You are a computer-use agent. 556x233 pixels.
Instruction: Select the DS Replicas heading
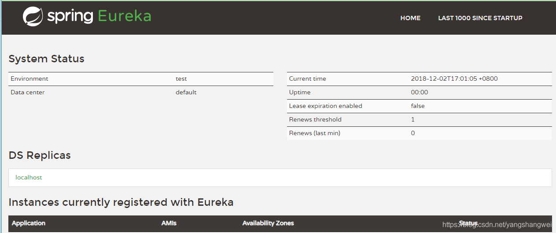(40, 155)
